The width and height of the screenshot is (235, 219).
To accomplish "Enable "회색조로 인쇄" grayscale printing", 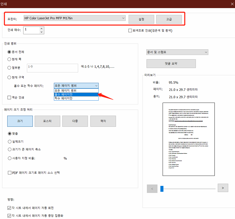I will 130,30.
